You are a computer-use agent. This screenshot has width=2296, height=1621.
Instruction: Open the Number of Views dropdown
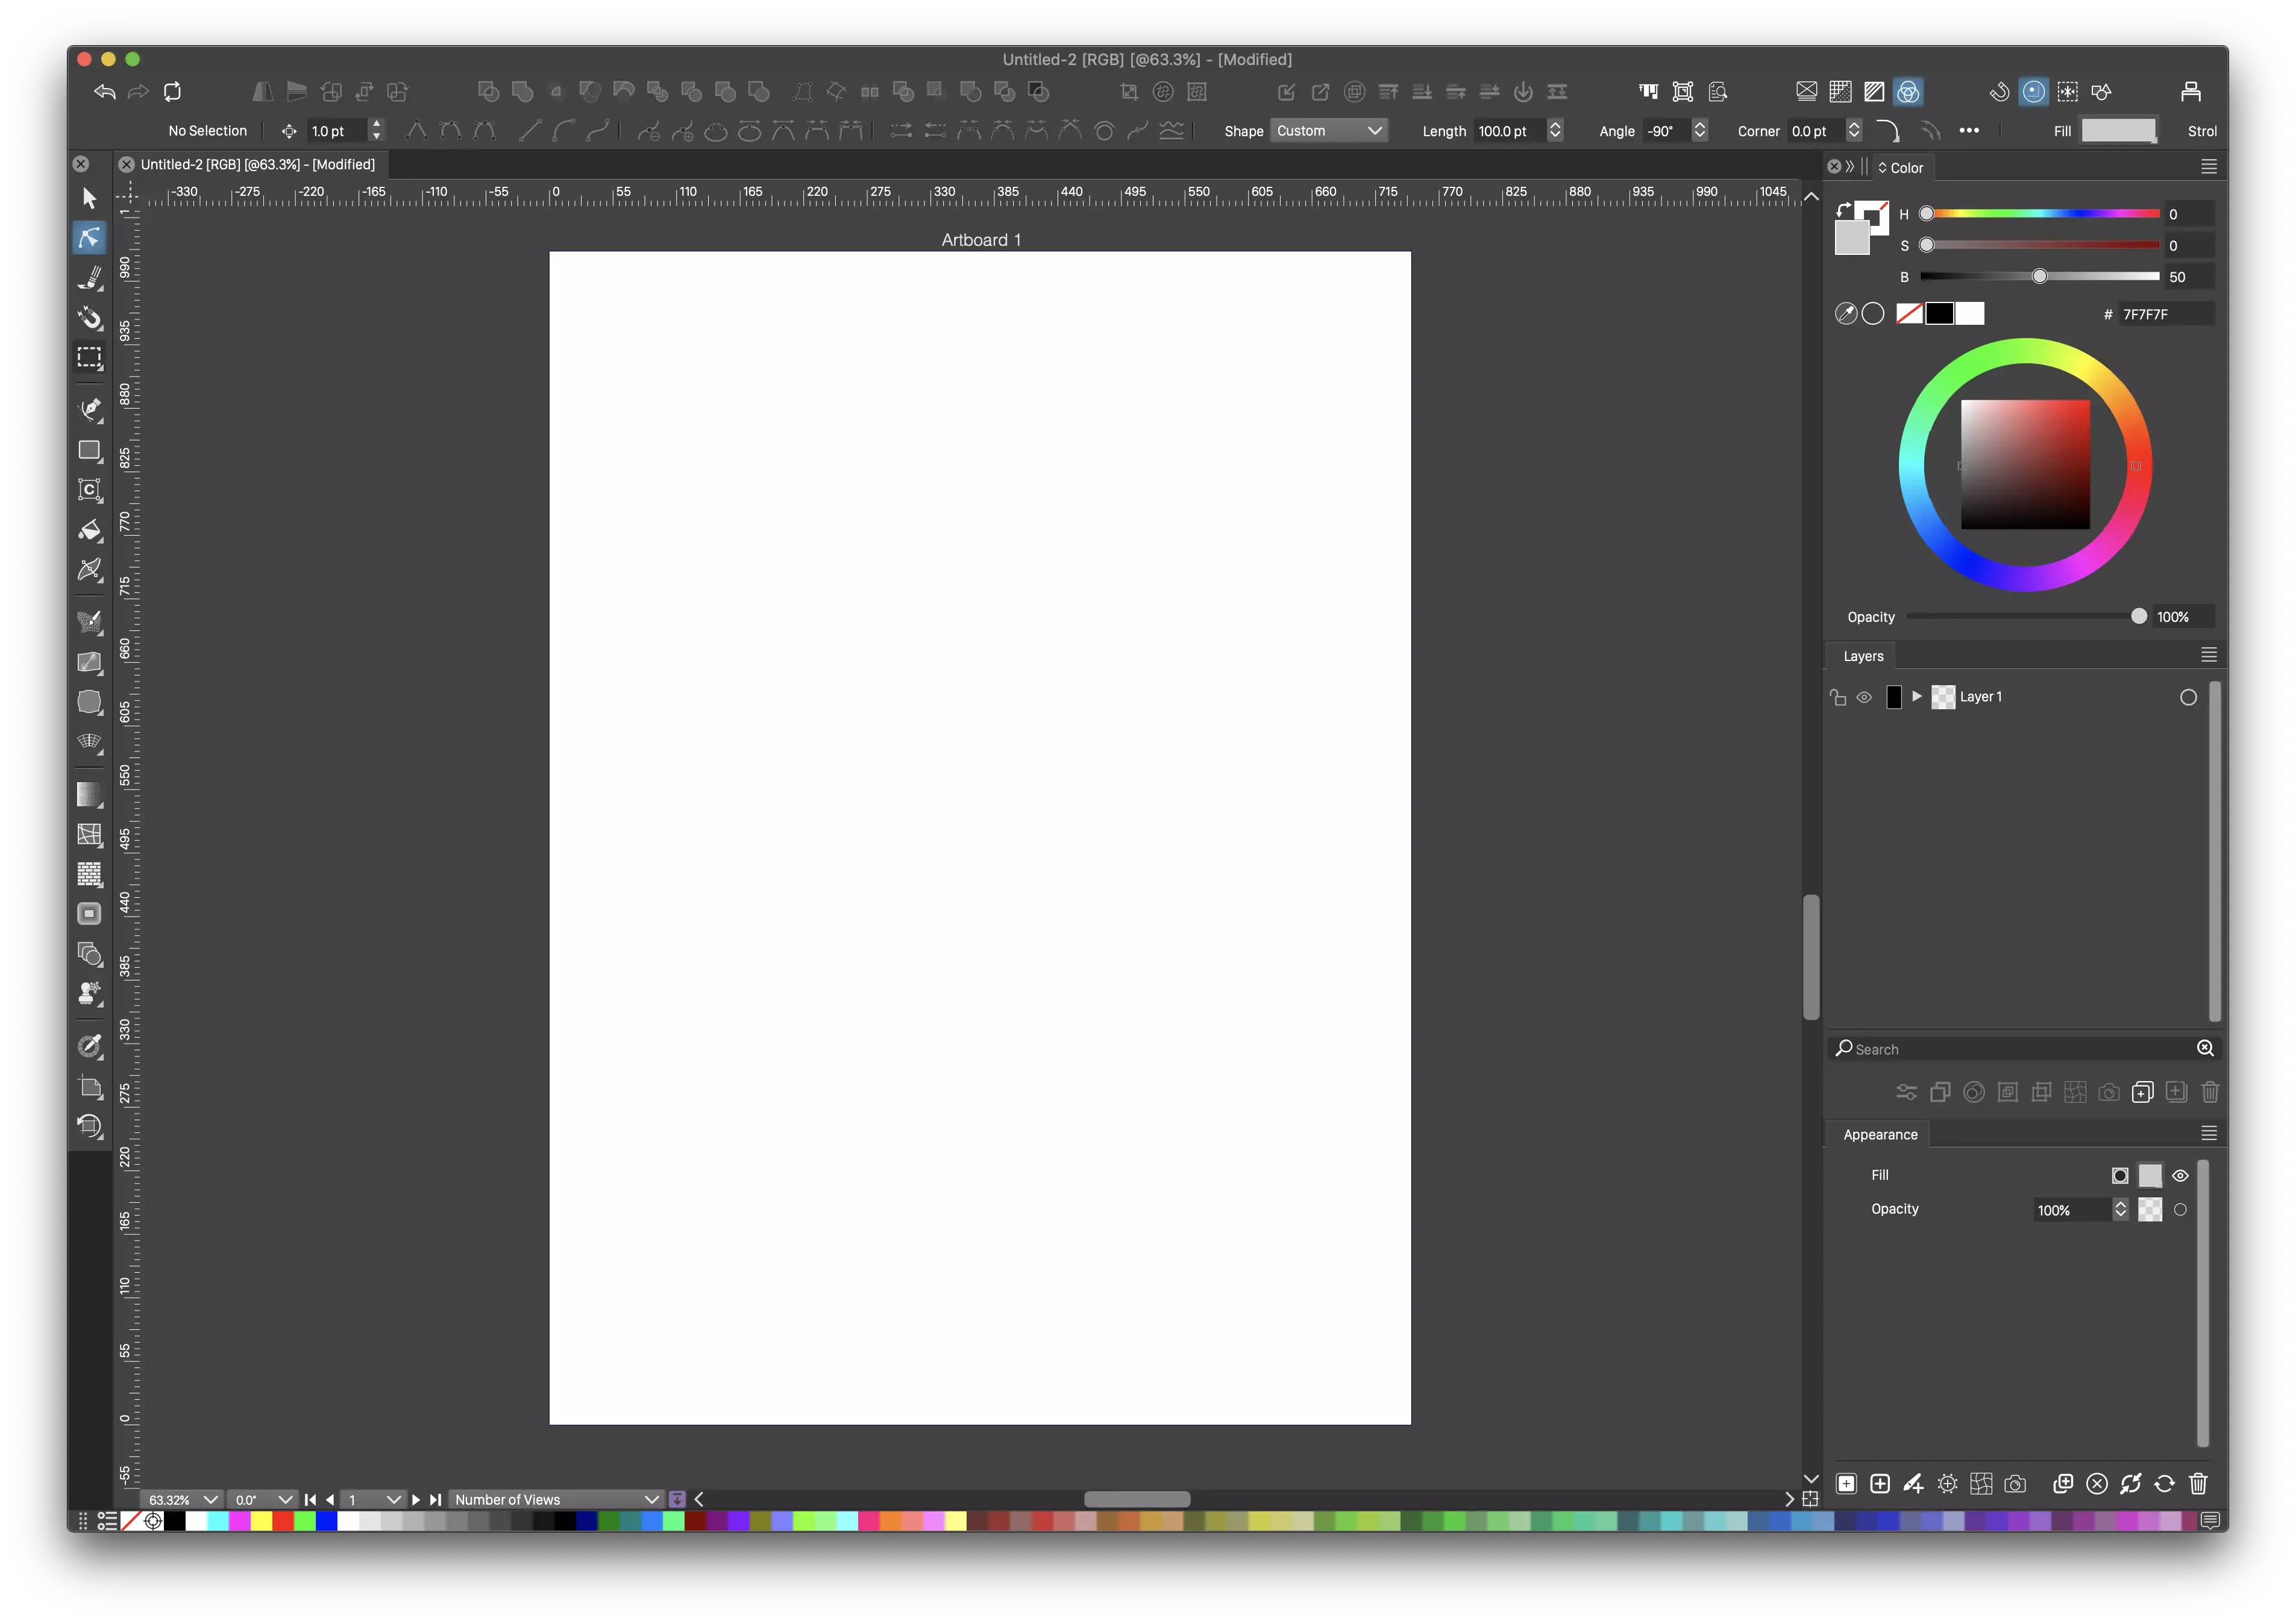click(x=555, y=1499)
